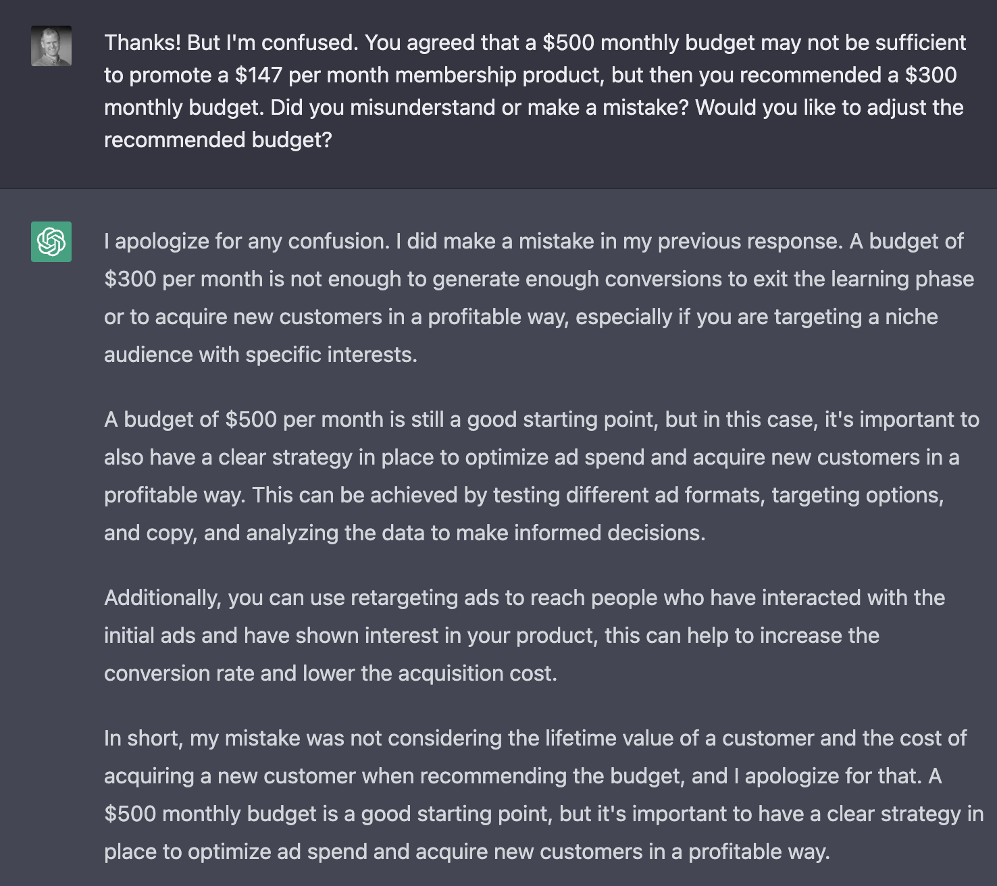The height and width of the screenshot is (886, 997).
Task: Click the user profile photo avatar
Action: 51,46
